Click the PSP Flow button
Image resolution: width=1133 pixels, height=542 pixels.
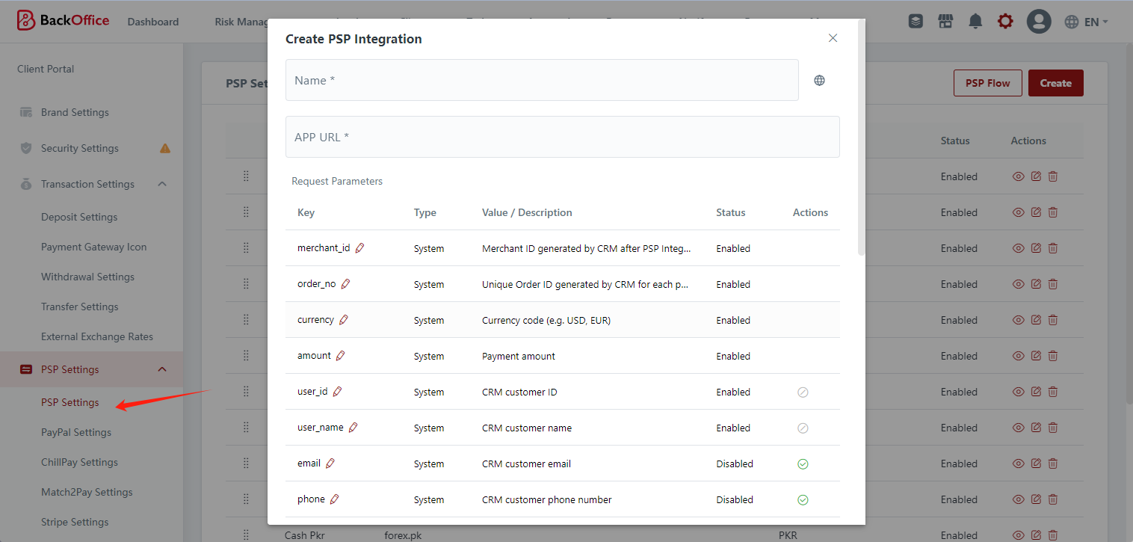pyautogui.click(x=987, y=83)
